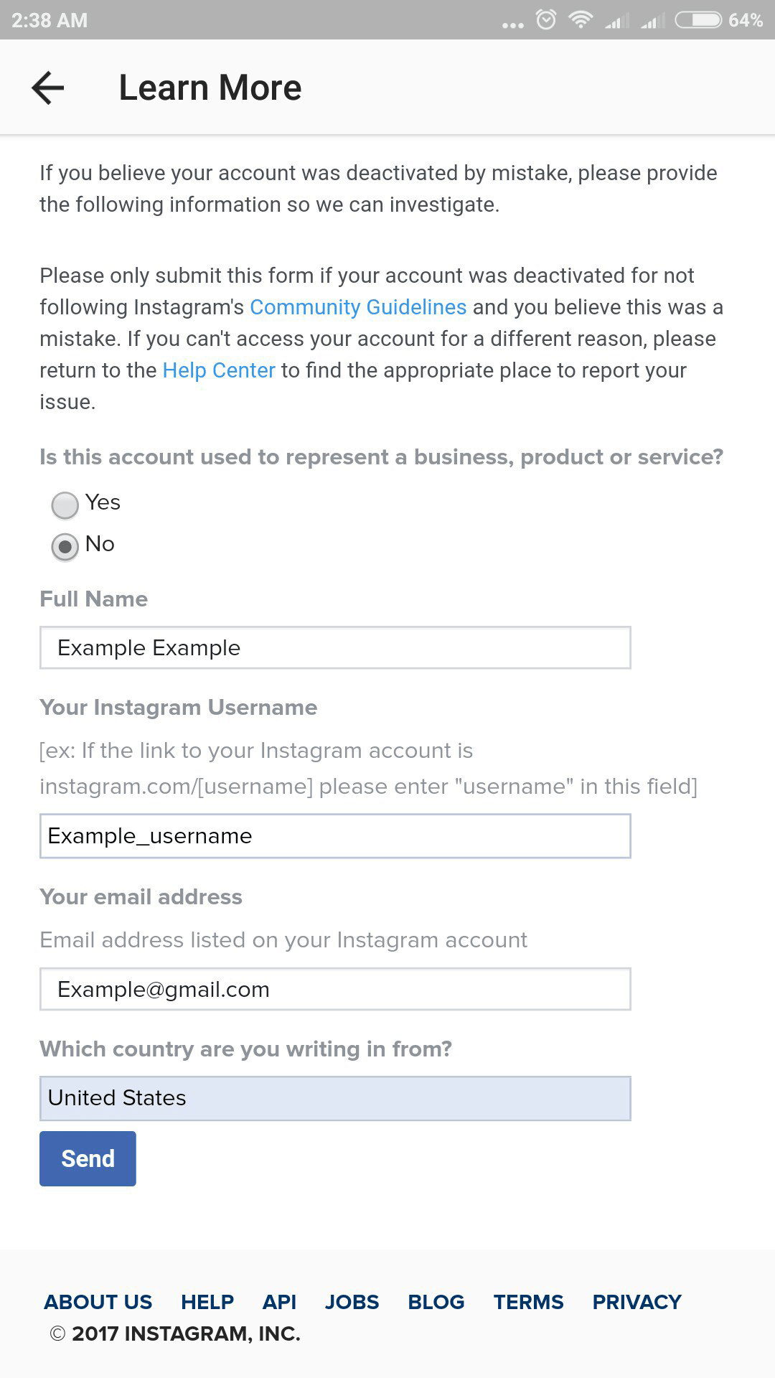Open the Help Center link
775x1378 pixels.
tap(219, 370)
